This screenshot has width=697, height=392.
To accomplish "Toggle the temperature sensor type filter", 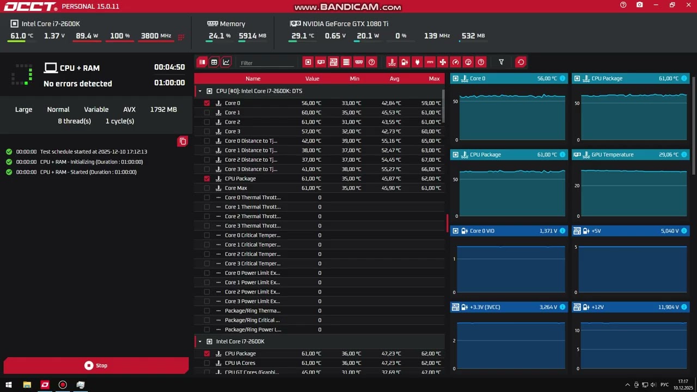I will (392, 62).
